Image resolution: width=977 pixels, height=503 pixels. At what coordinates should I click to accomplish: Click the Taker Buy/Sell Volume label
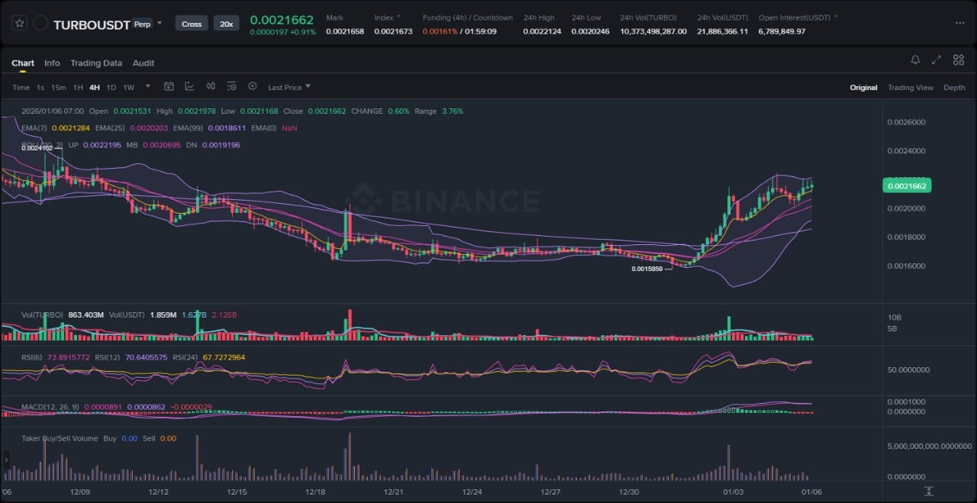click(60, 438)
